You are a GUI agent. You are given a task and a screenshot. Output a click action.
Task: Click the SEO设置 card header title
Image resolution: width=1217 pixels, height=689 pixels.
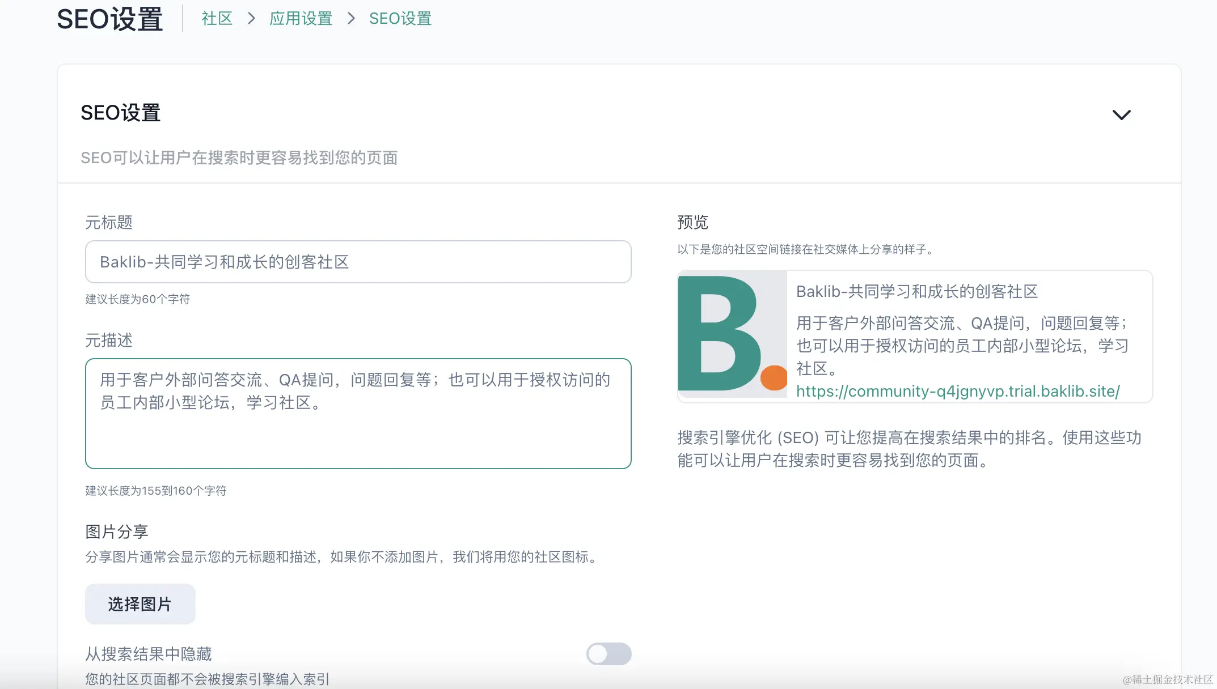(121, 113)
